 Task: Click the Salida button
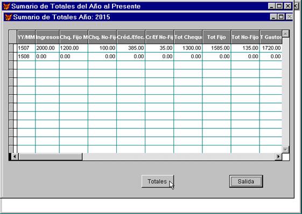246,181
